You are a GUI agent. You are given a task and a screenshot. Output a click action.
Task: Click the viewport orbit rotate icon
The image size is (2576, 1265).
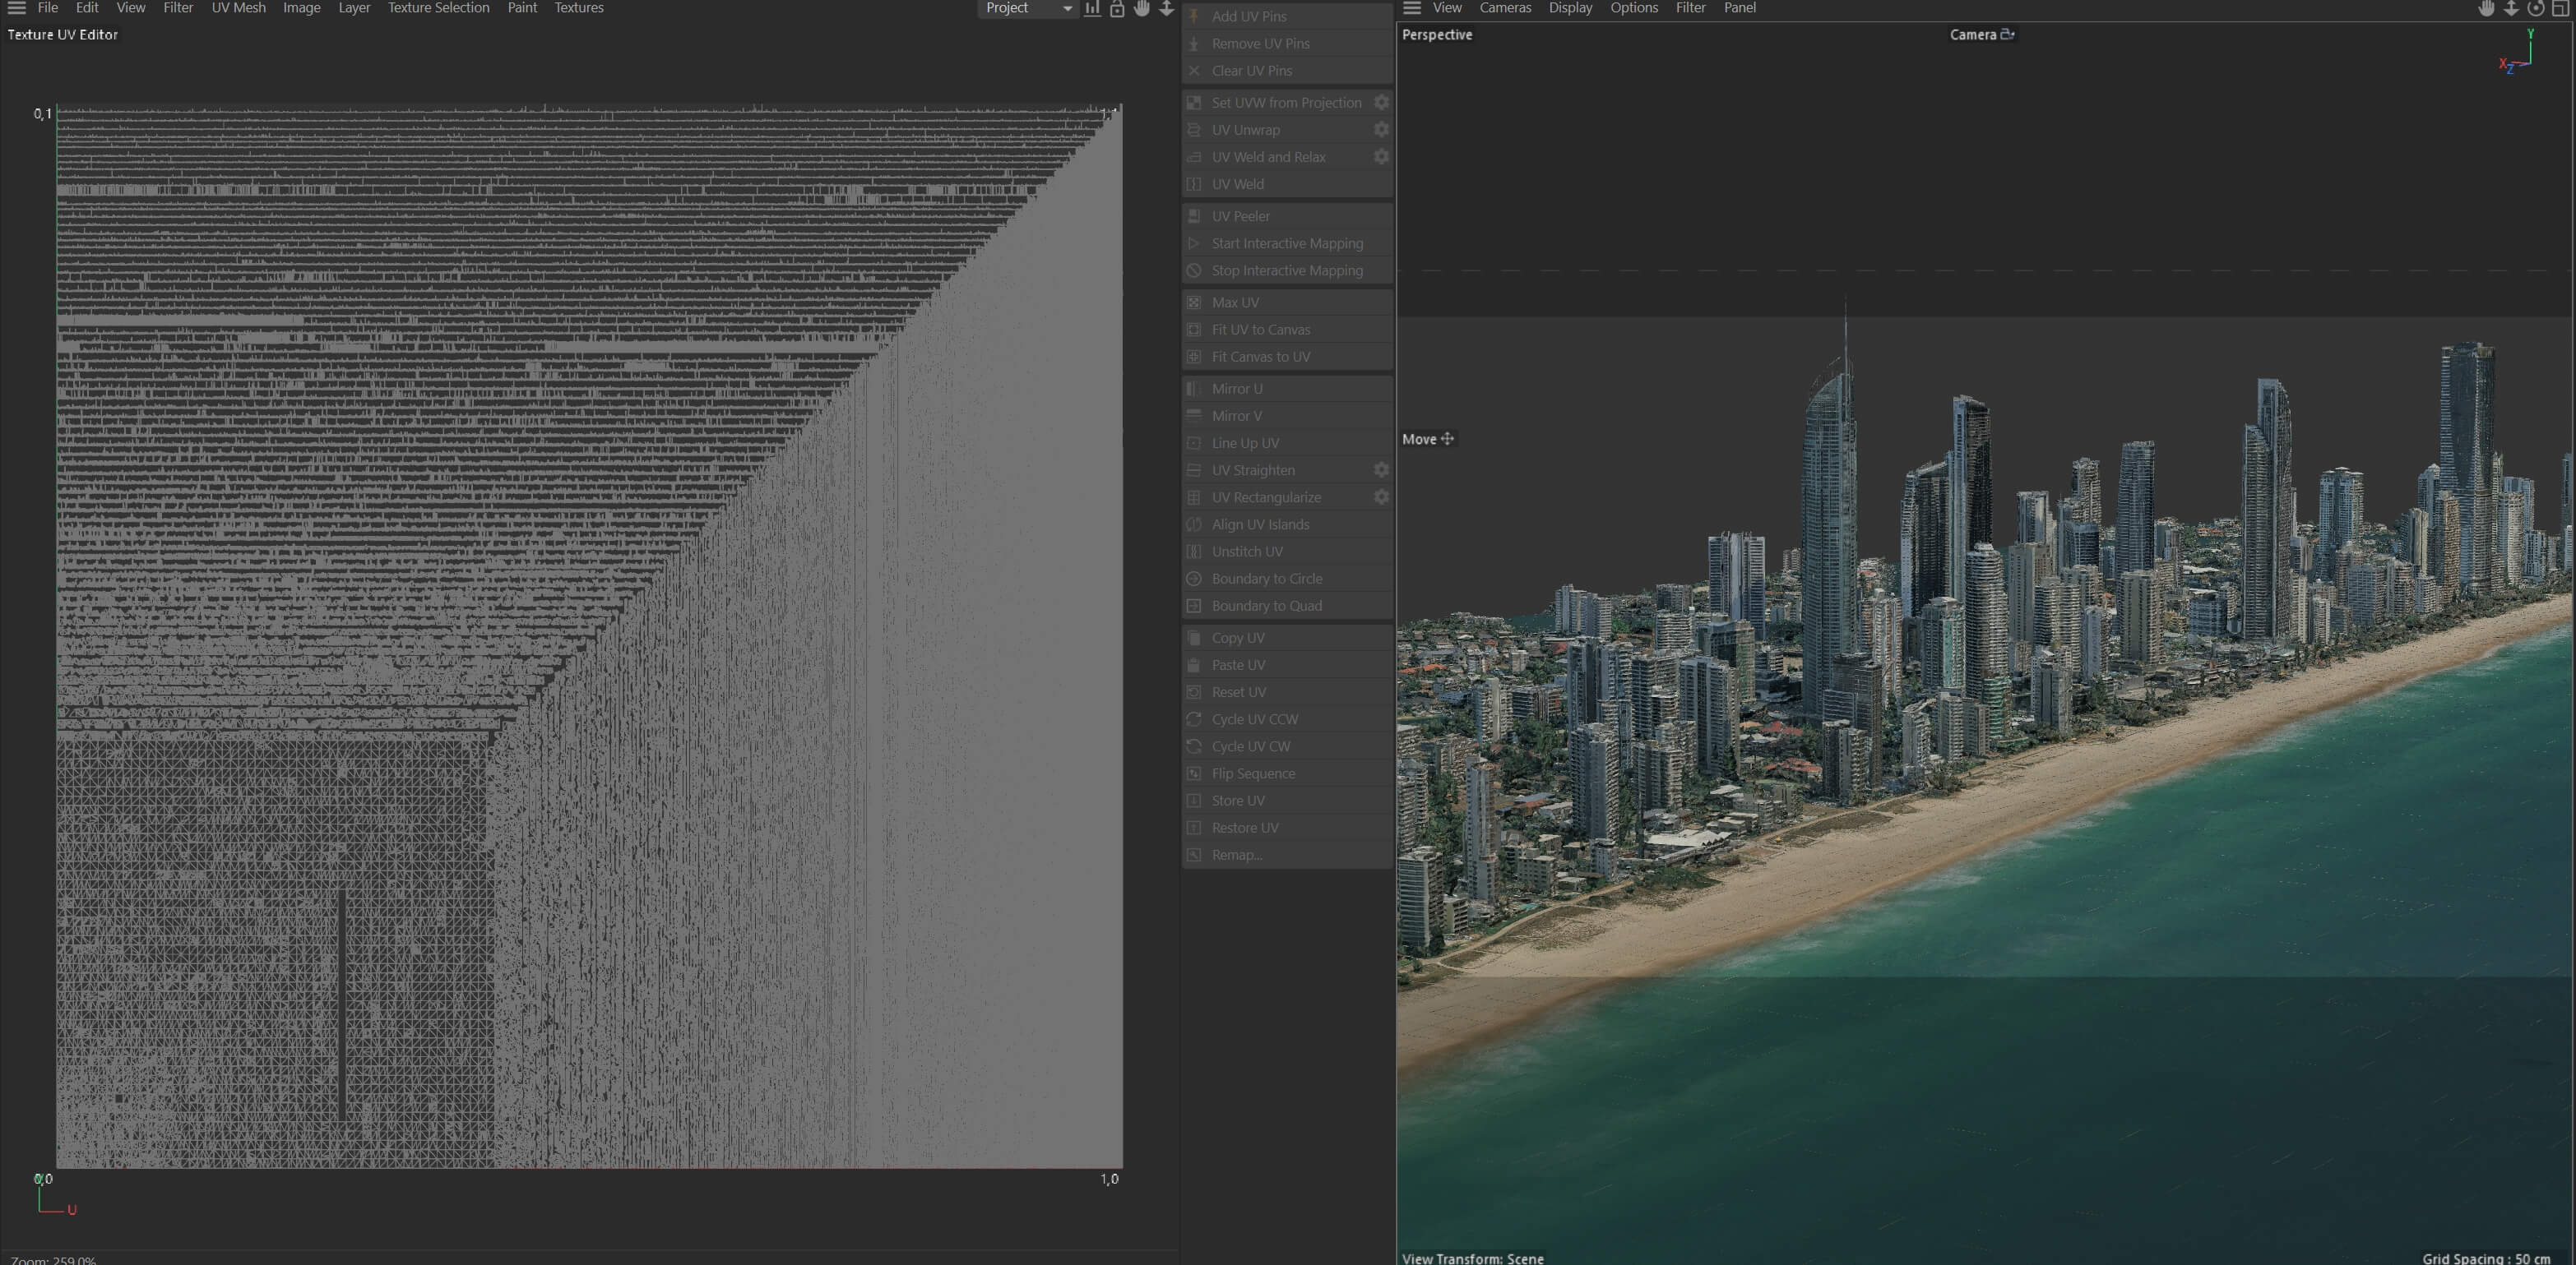(2536, 8)
